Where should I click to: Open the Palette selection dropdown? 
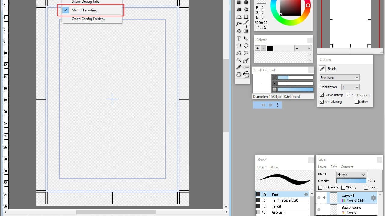coord(303,48)
